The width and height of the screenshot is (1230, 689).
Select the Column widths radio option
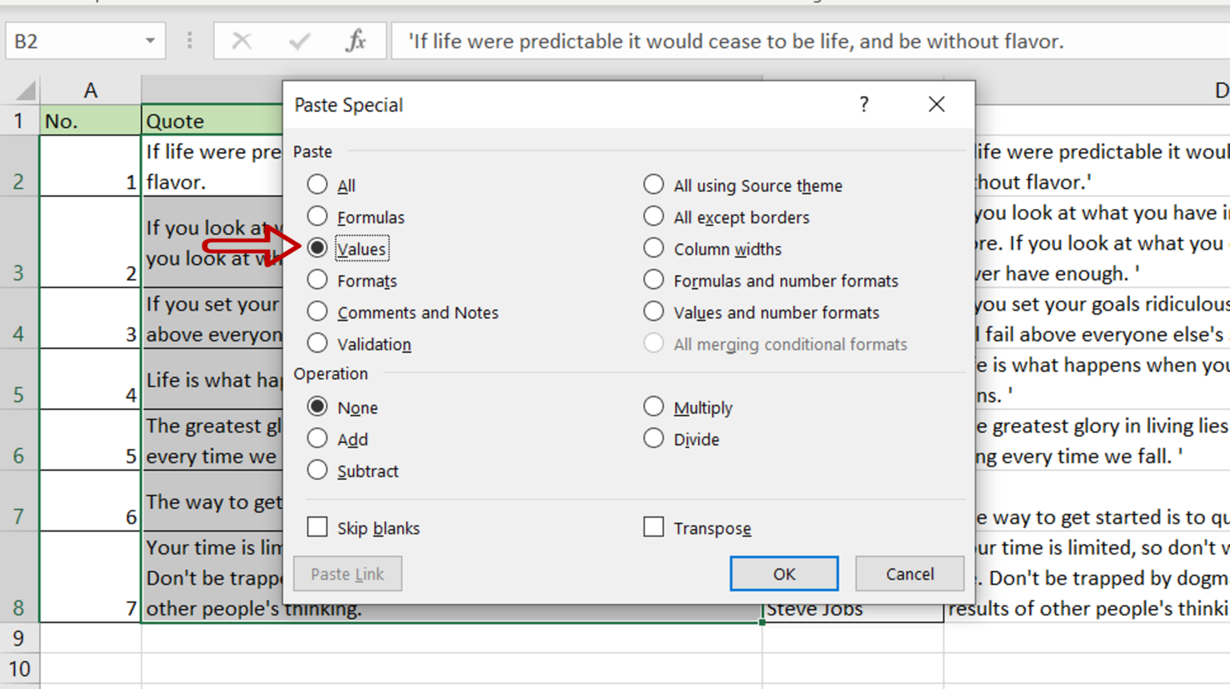coord(653,248)
